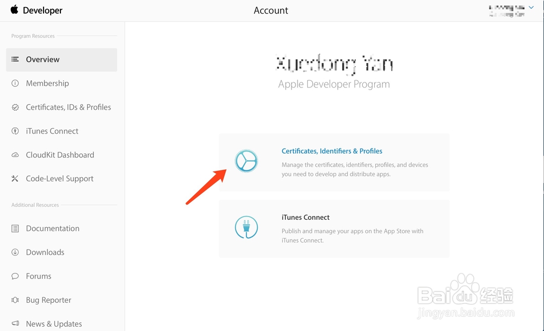Click the Documentation page icon

[15, 228]
